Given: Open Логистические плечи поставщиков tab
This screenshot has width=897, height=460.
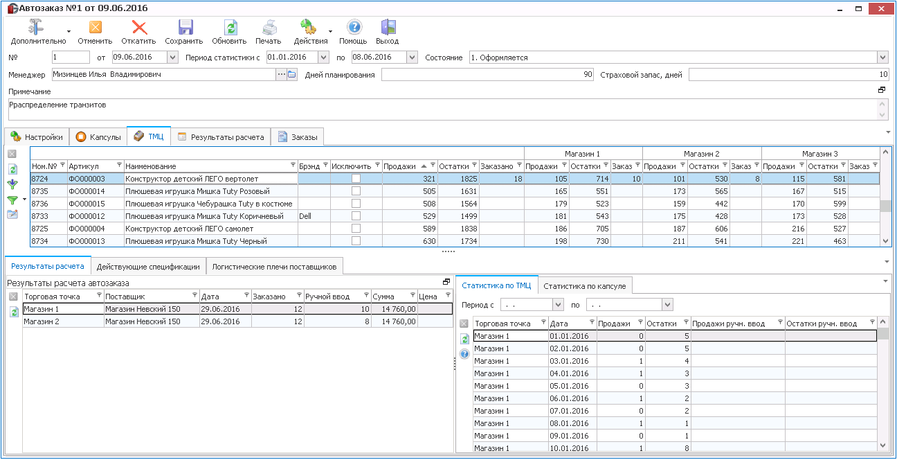Looking at the screenshot, I should point(274,267).
